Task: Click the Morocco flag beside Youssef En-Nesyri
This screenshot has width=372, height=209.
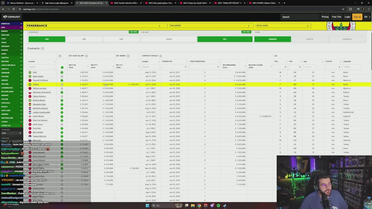Action: pos(30,80)
